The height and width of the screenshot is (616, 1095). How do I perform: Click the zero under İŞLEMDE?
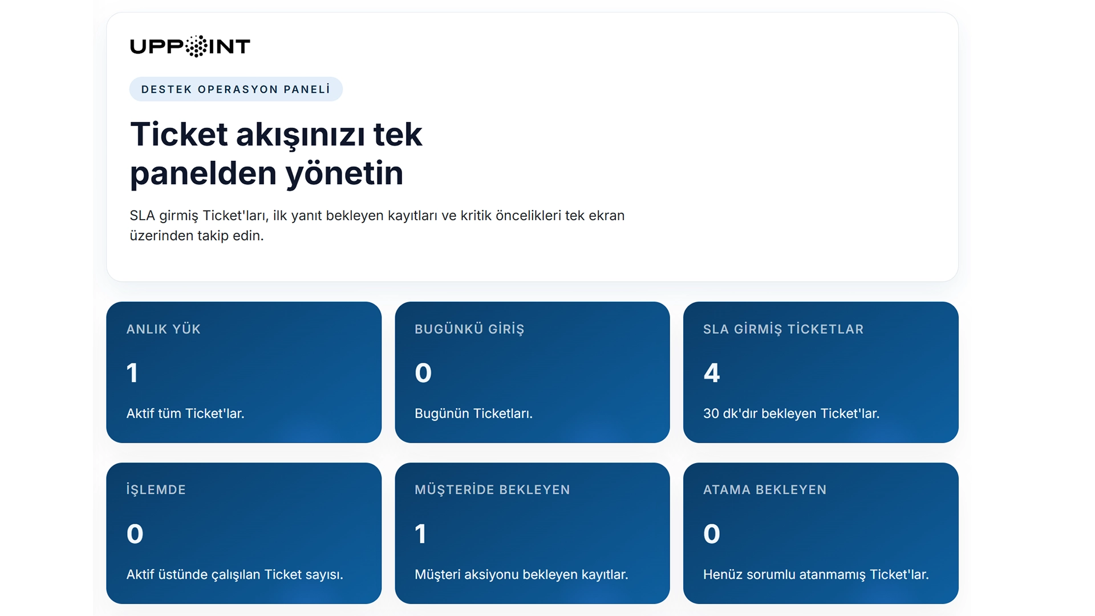coord(135,534)
